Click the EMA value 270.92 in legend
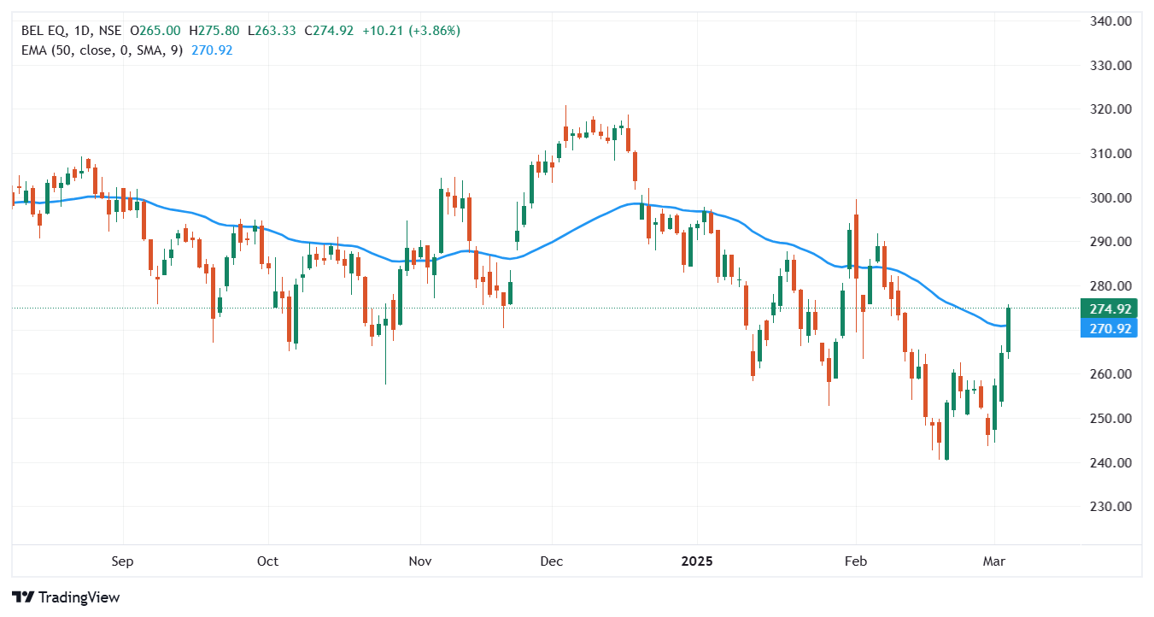The image size is (1154, 617). point(212,50)
